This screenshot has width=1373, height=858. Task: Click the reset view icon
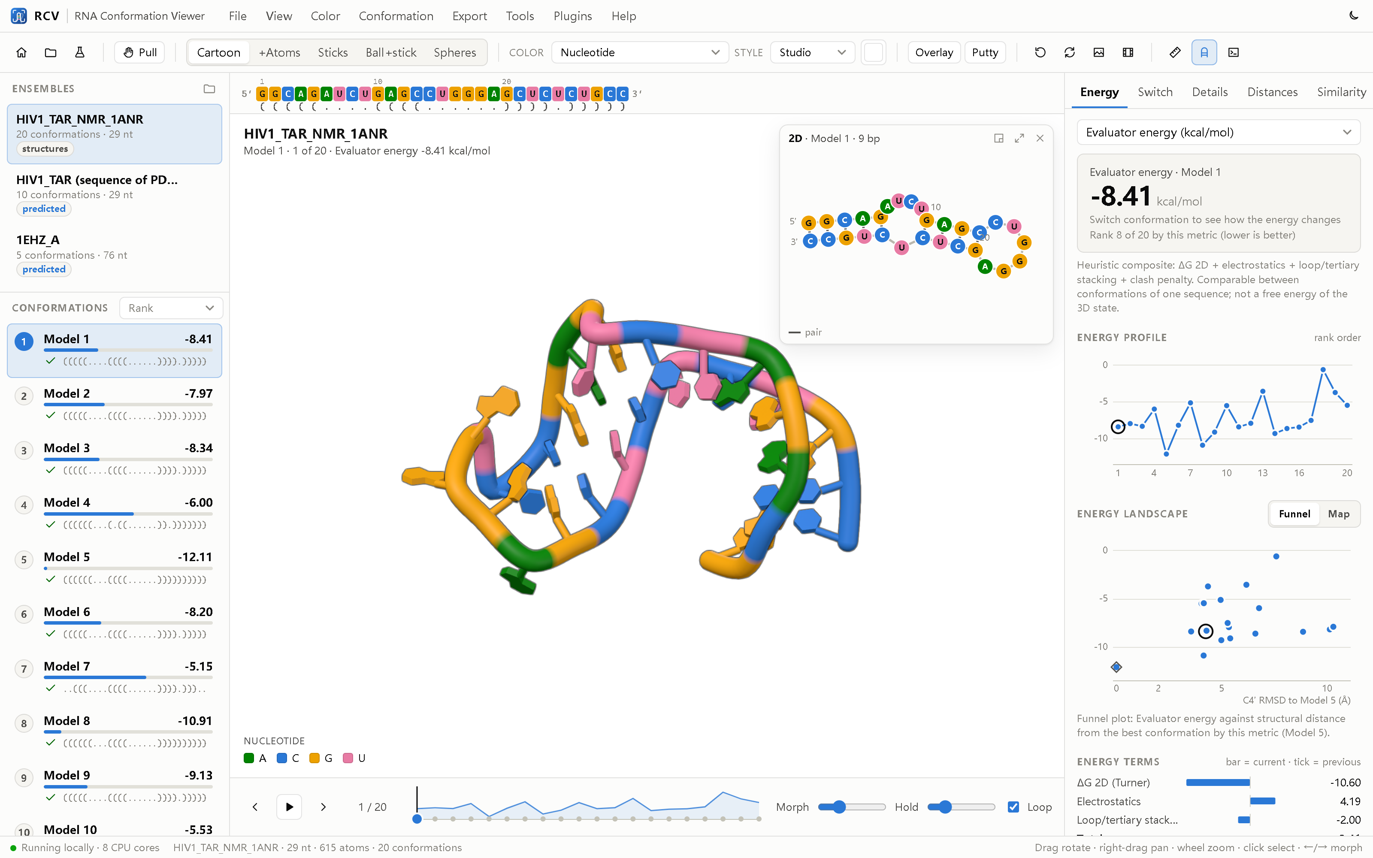pos(1040,52)
